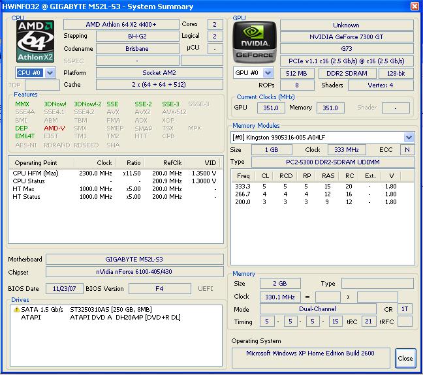This screenshot has width=423, height=375.
Task: Click the DEP feature label
Action: point(22,128)
